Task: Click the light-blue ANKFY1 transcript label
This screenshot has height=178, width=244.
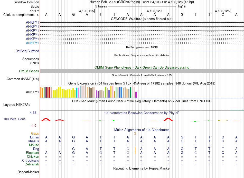Action: pyautogui.click(x=32, y=43)
